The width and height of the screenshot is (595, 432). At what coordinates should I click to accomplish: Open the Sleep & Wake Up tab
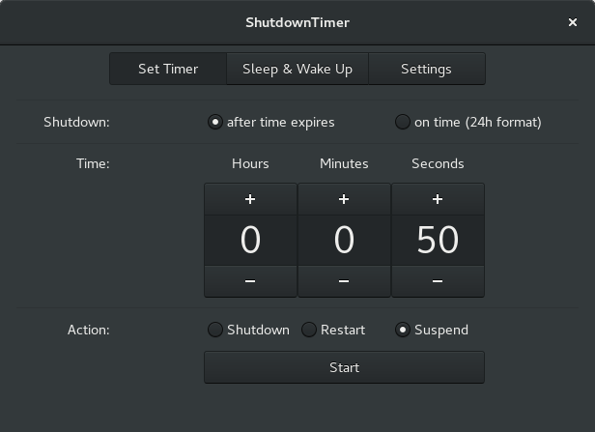point(297,69)
